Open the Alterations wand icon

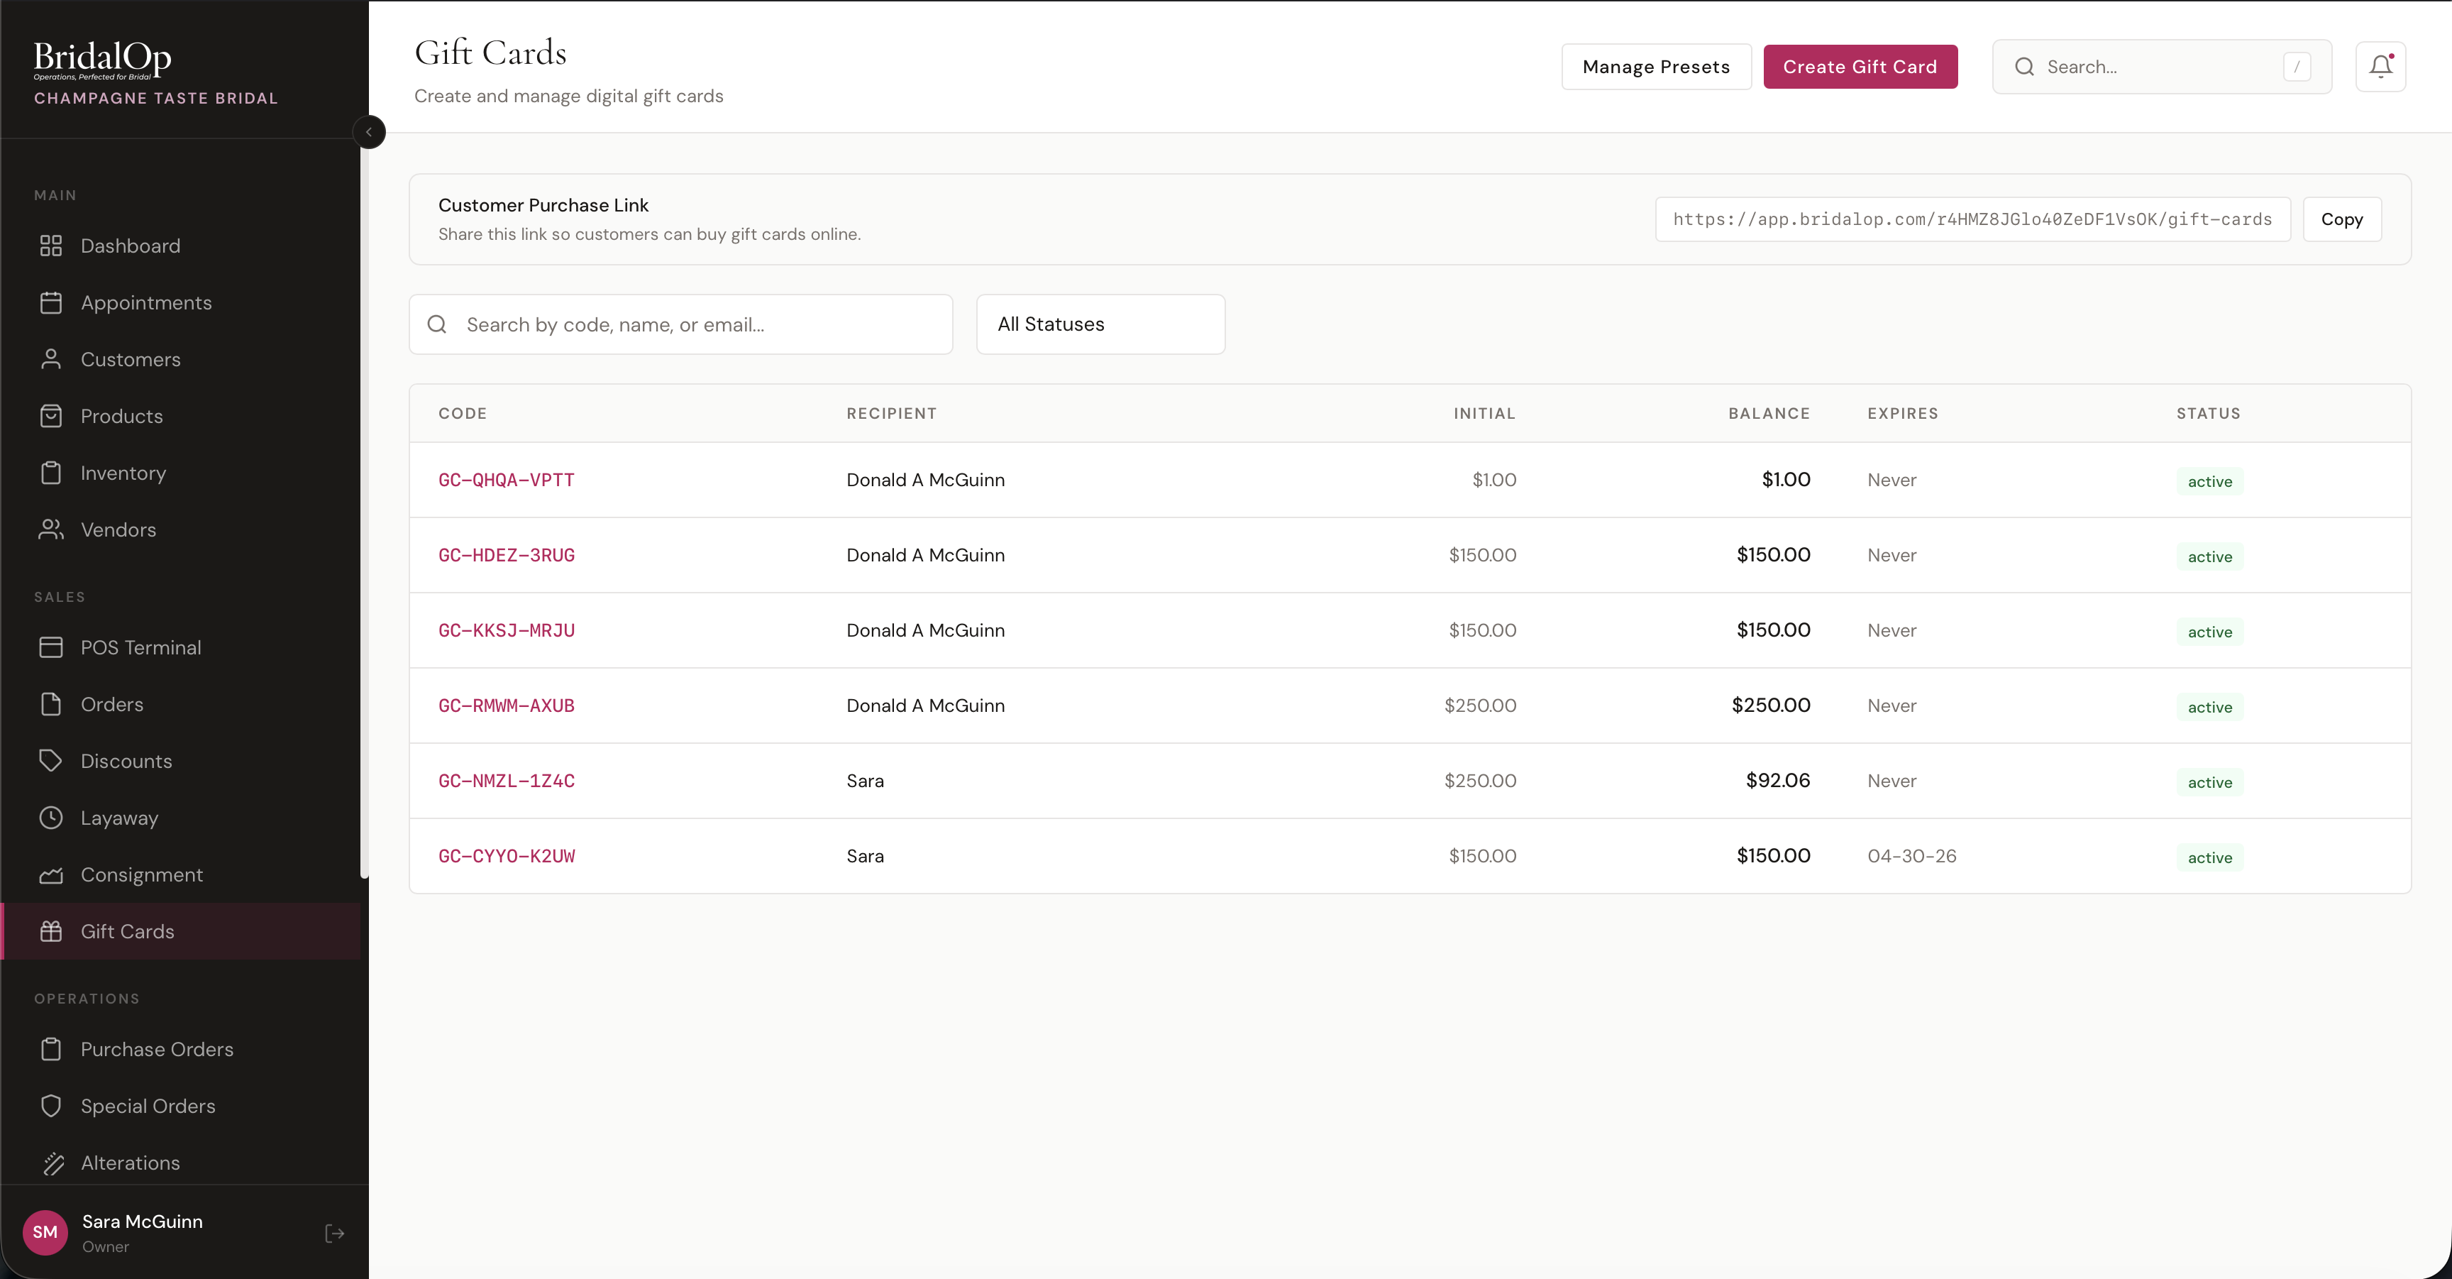coord(51,1163)
